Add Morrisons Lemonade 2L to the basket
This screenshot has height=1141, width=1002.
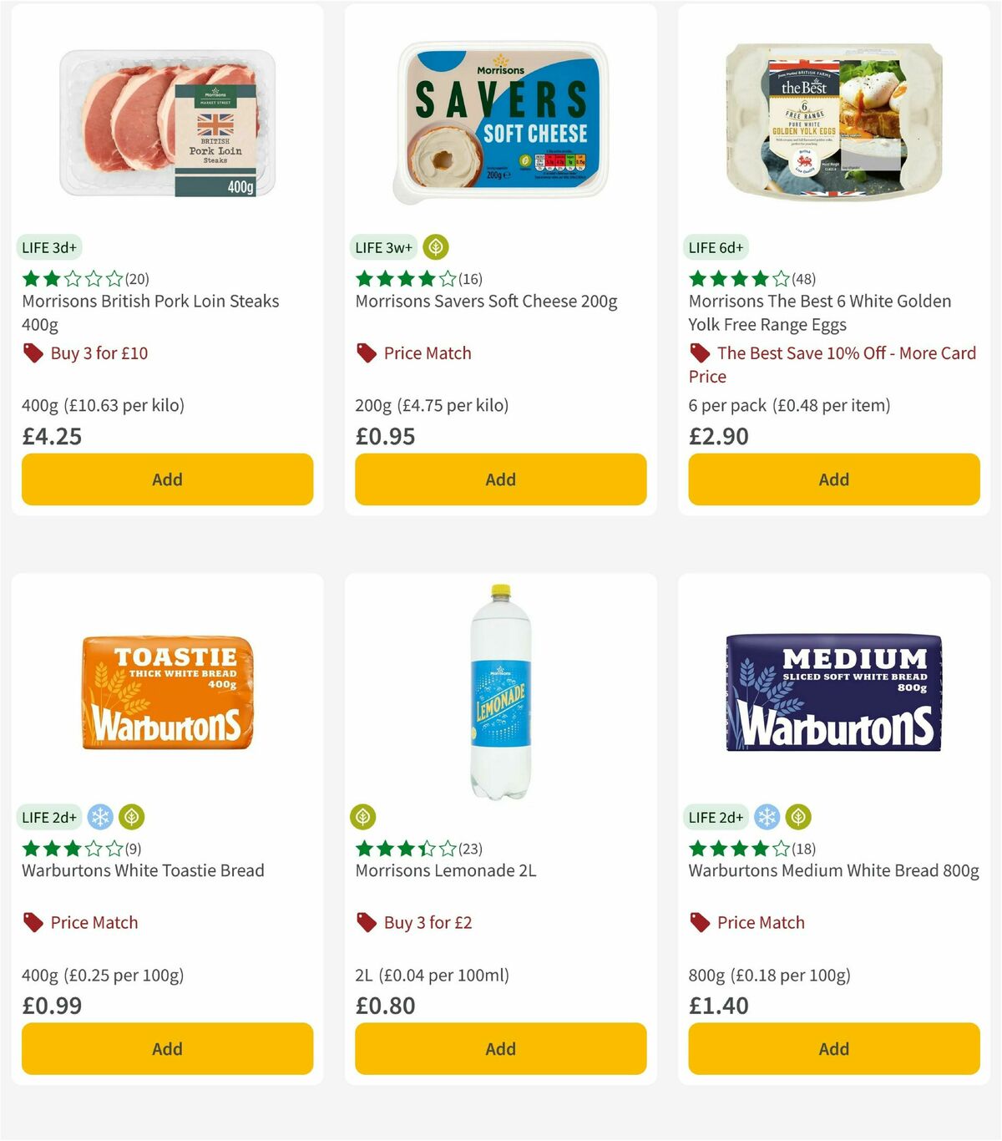tap(499, 1048)
